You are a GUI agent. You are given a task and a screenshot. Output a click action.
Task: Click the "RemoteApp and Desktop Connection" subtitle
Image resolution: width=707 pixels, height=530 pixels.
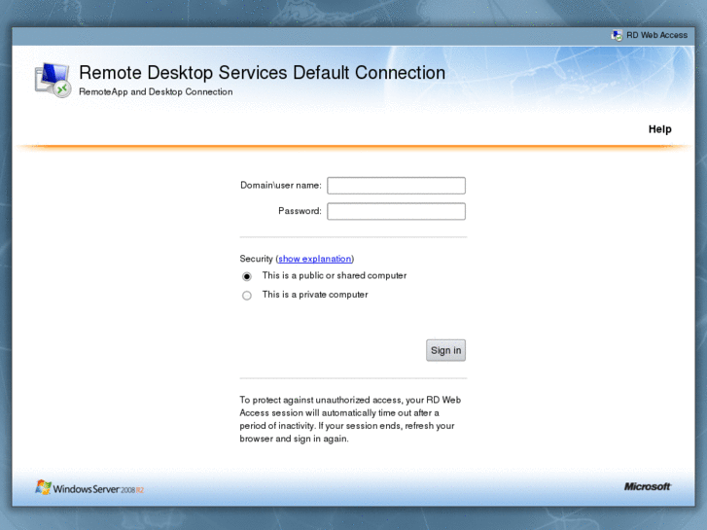(156, 91)
